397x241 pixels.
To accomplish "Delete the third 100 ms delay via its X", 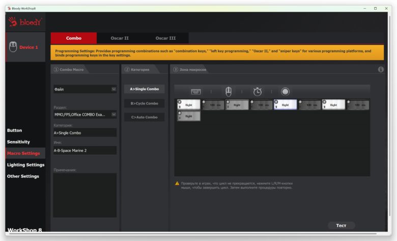I will (x=300, y=102).
